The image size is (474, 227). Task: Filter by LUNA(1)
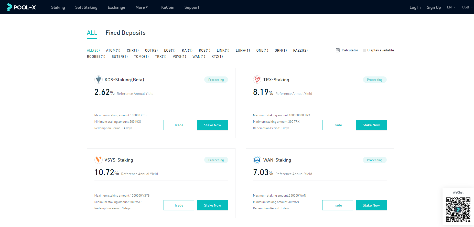243,50
